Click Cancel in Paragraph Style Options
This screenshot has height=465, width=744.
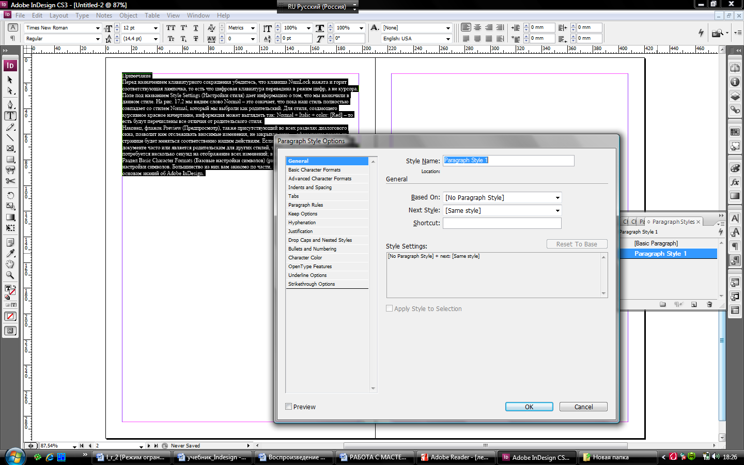point(583,407)
